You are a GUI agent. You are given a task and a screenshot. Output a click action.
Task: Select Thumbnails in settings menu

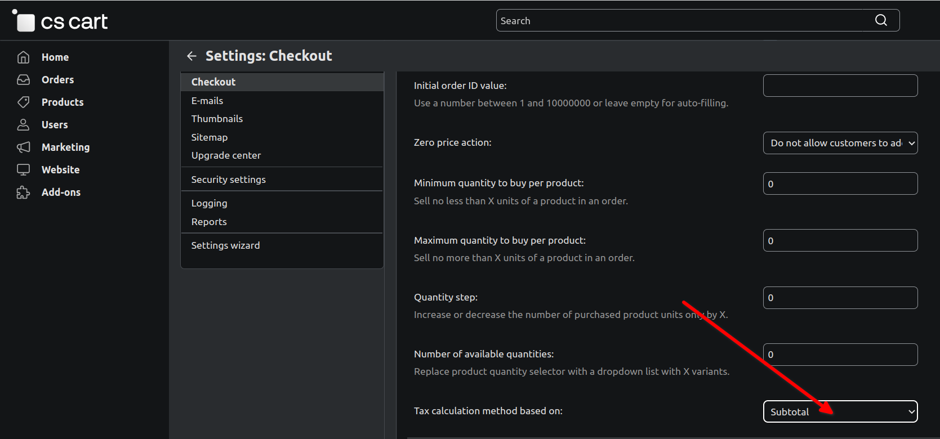click(x=217, y=119)
